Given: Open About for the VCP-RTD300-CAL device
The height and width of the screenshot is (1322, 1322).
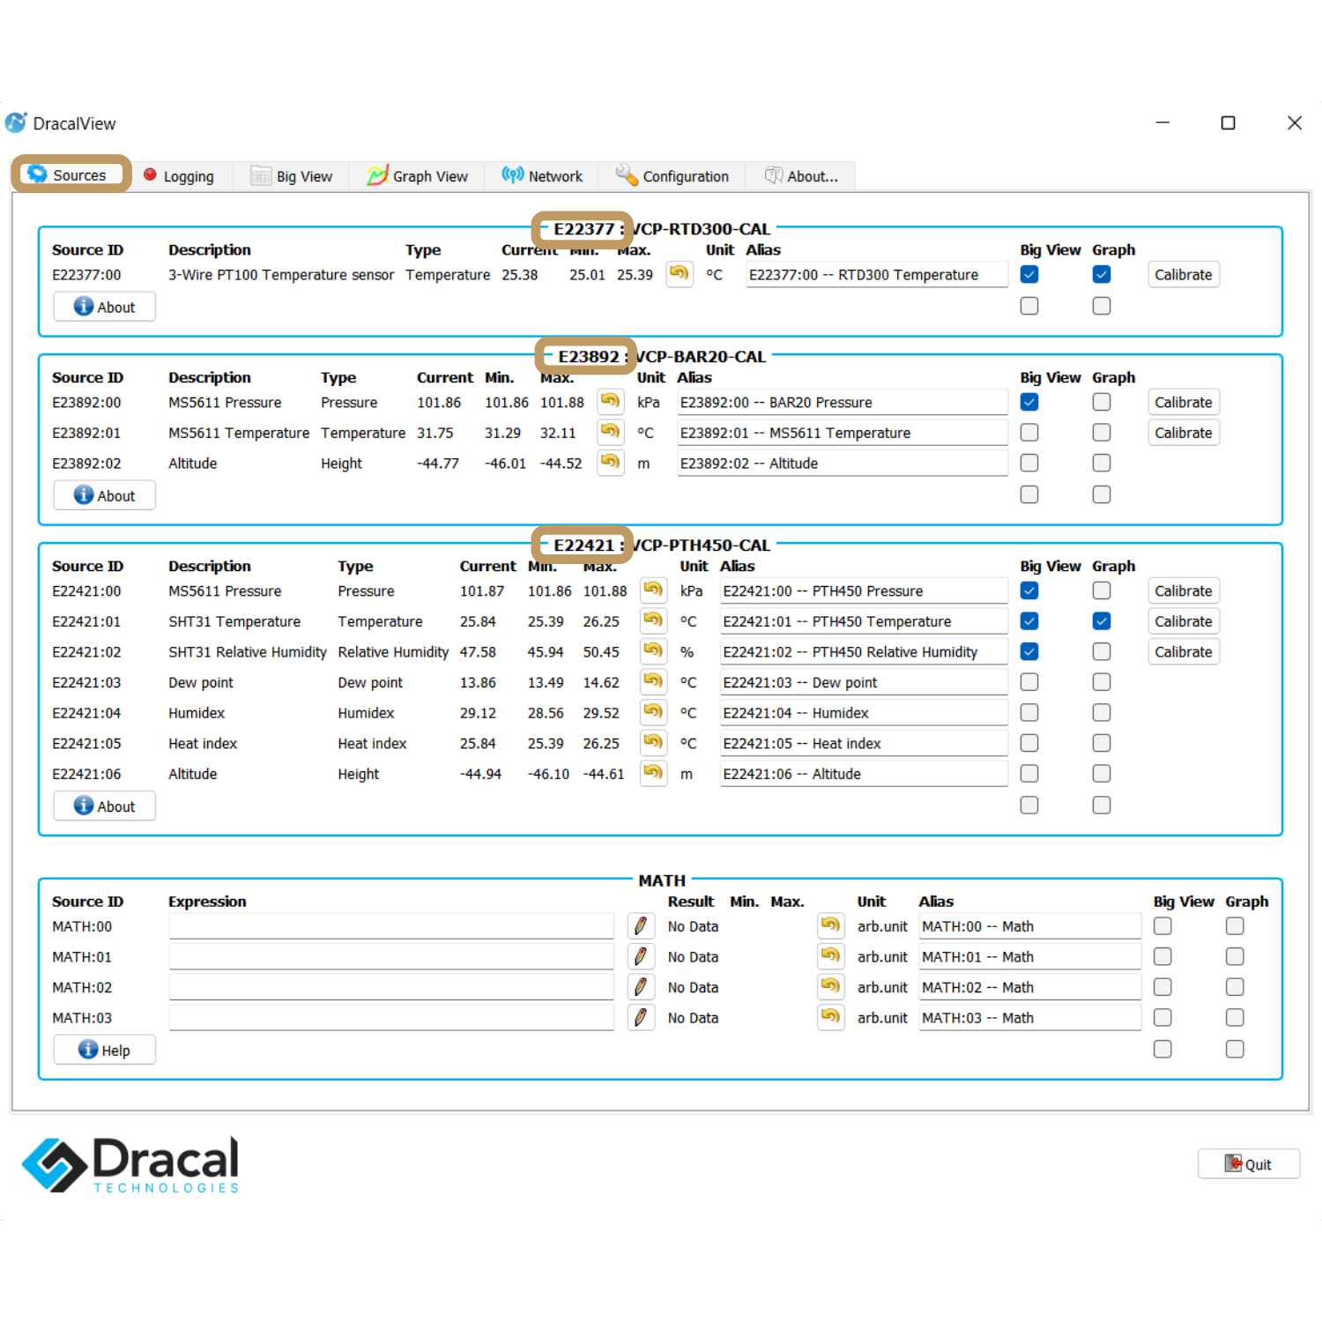Looking at the screenshot, I should pos(105,307).
